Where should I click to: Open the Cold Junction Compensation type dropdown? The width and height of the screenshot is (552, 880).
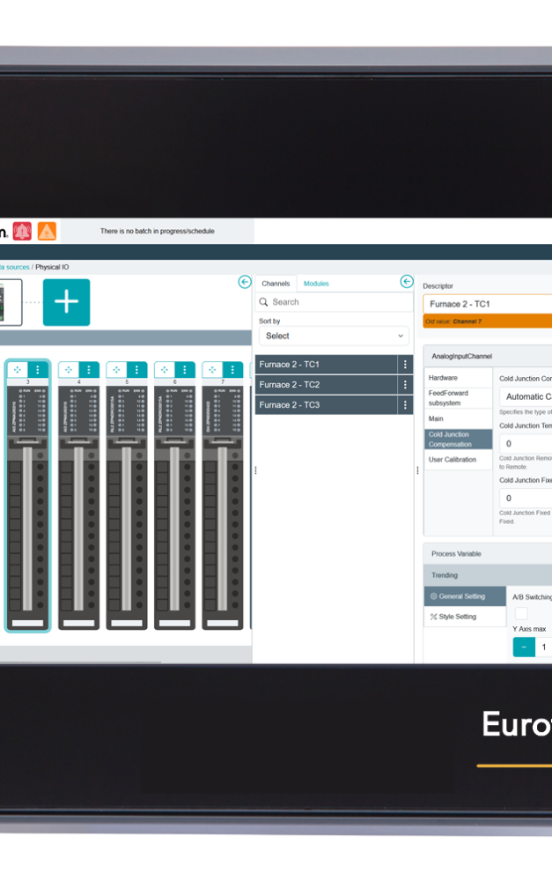pos(526,396)
